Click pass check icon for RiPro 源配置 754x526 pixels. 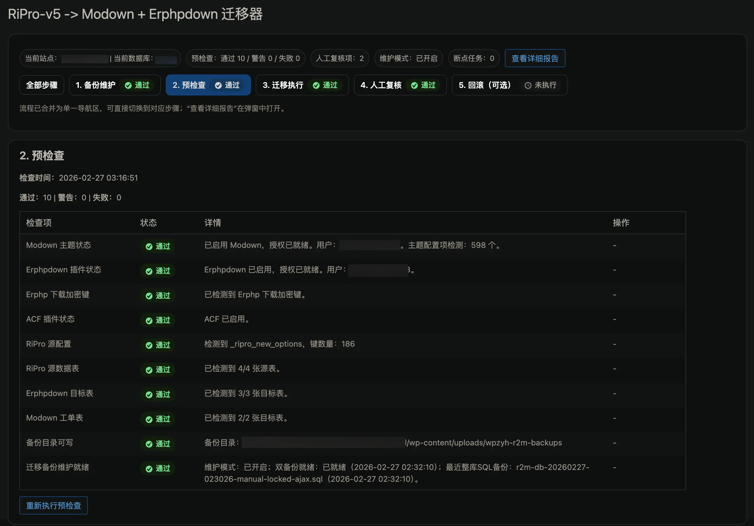pyautogui.click(x=149, y=345)
